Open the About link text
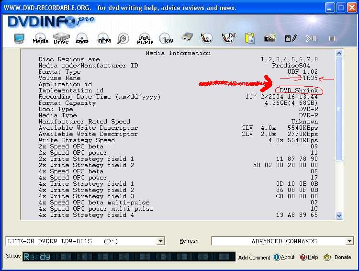Screen dimensions: 359x271 [x=288, y=257]
